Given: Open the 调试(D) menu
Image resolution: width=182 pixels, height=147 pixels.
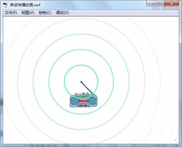Looking at the screenshot, I should (62, 13).
